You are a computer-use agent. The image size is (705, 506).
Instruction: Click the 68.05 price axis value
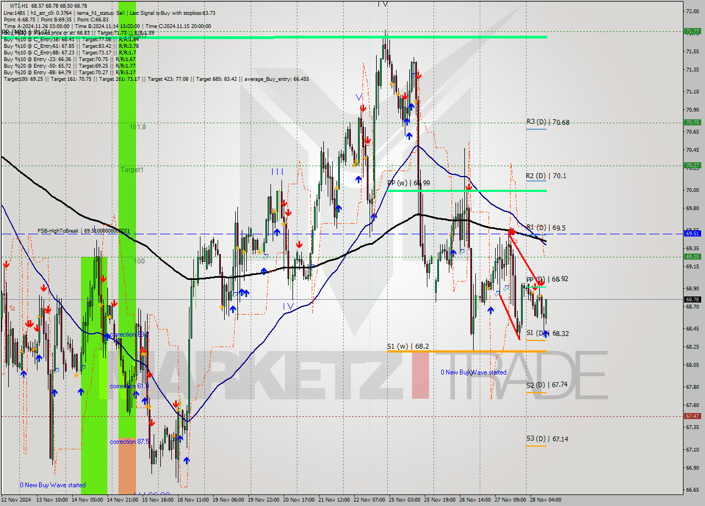692,365
